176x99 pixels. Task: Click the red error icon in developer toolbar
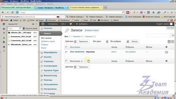click(172, 20)
